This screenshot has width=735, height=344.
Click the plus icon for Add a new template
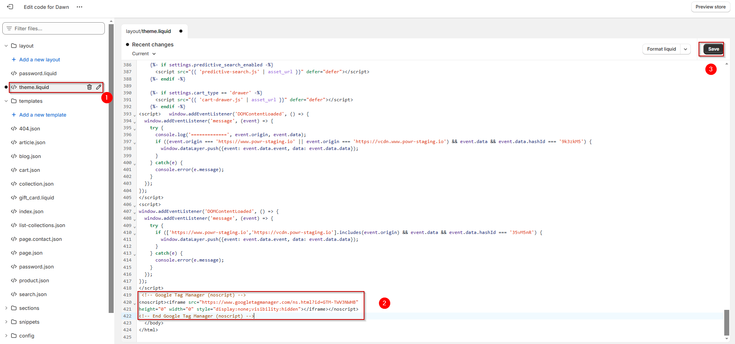[14, 115]
